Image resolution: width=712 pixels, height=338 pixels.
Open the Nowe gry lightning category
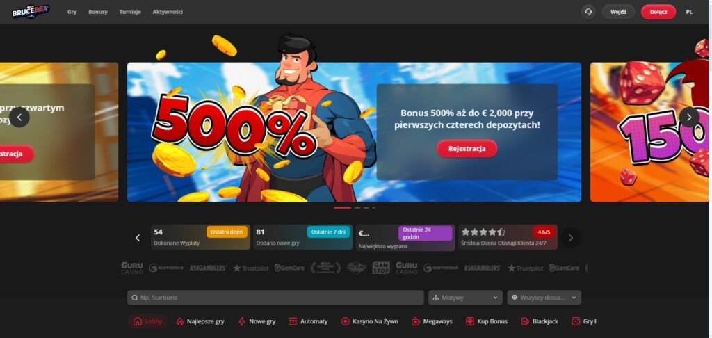[257, 321]
